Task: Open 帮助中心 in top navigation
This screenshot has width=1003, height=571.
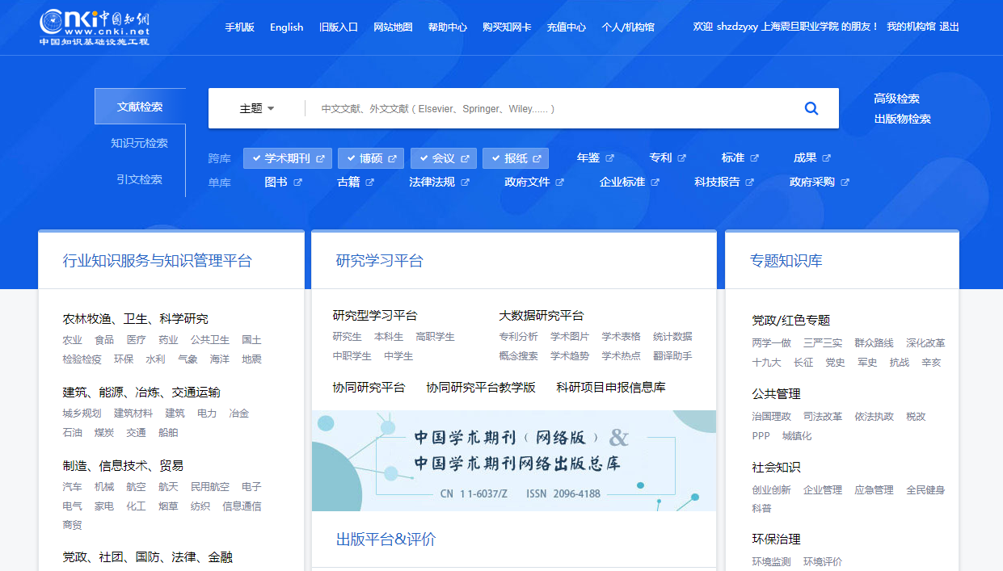Action: pos(448,27)
